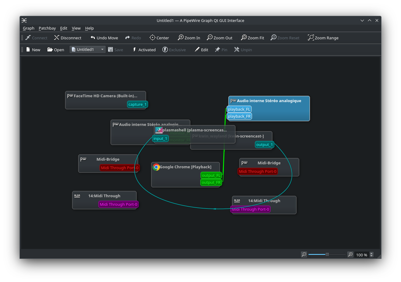Image resolution: width=401 pixels, height=282 pixels.
Task: Fit the graph with Zoom Fit
Action: click(252, 38)
